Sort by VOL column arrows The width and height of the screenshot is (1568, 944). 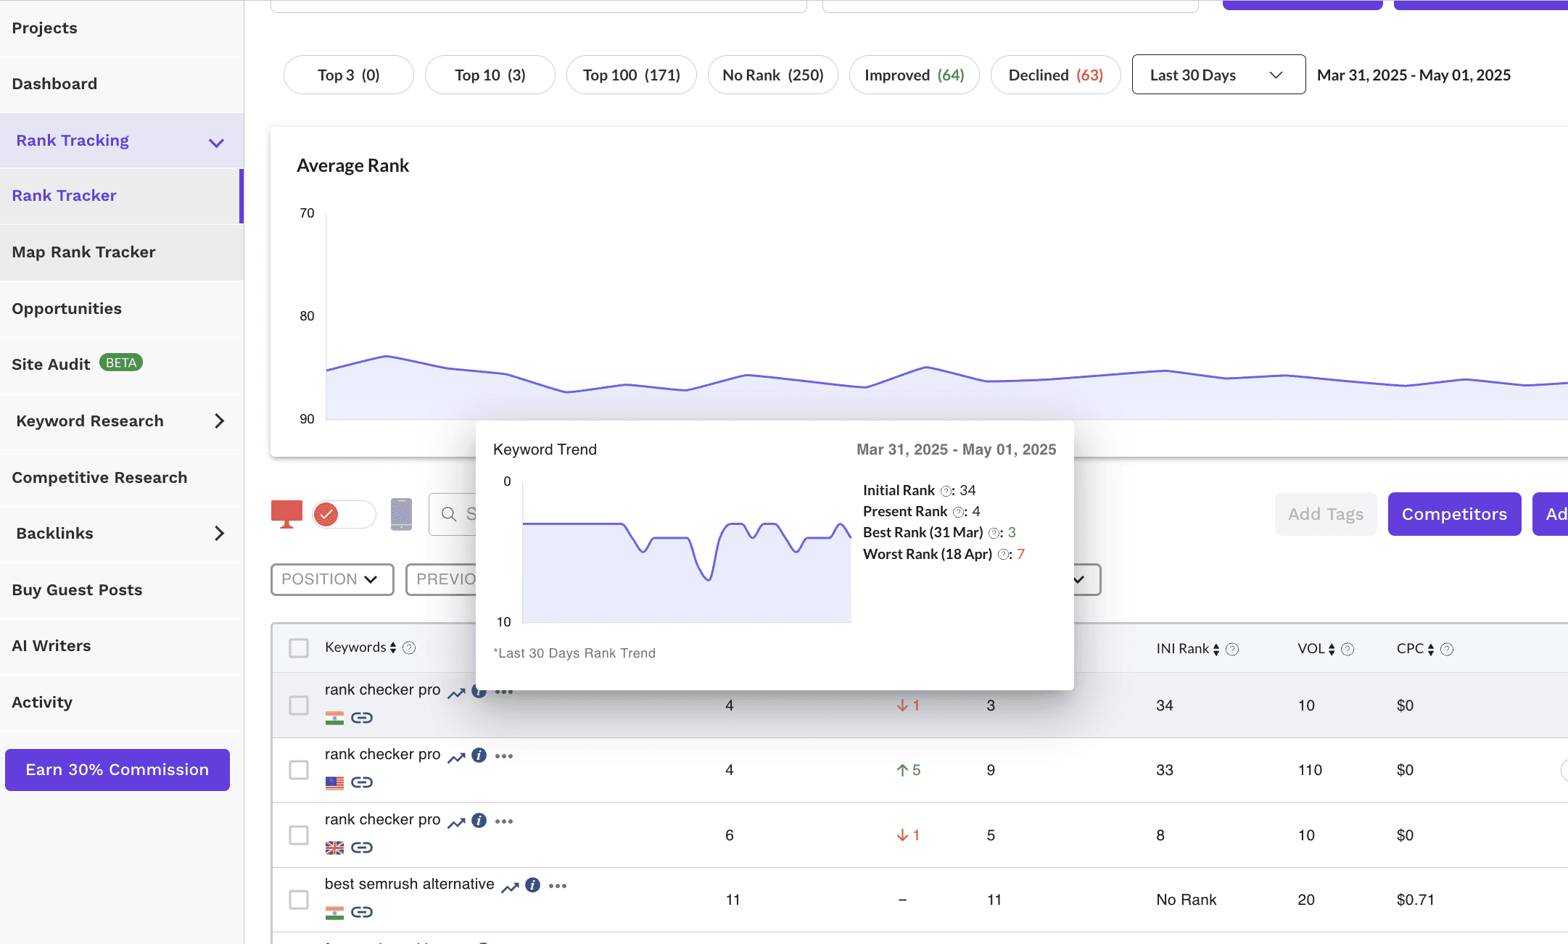pos(1332,650)
